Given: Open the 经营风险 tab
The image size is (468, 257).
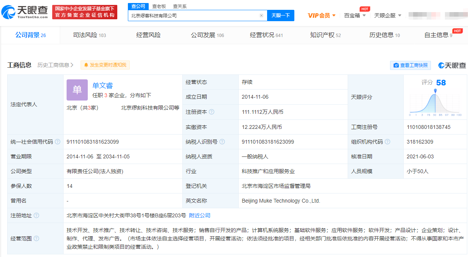Looking at the screenshot, I should click(x=148, y=35).
